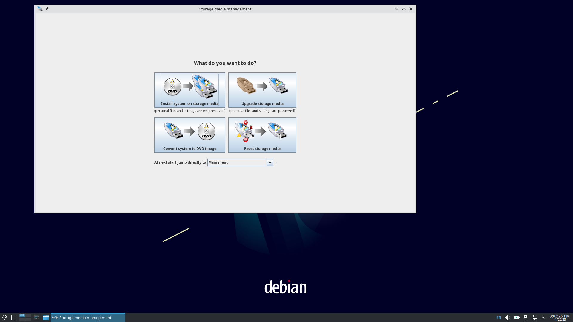This screenshot has width=573, height=322.
Task: Select Storage media management taskbar entry
Action: pyautogui.click(x=88, y=318)
